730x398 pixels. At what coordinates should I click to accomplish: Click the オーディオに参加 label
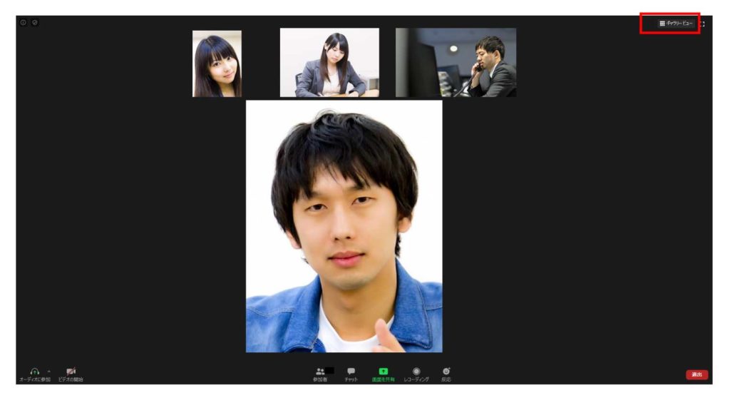34,379
